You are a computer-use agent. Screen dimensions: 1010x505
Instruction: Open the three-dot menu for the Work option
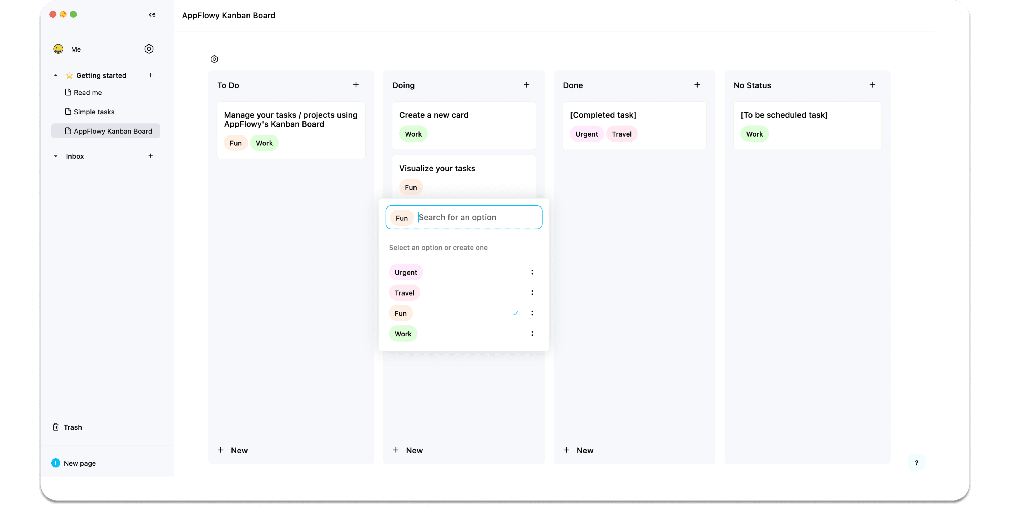(532, 333)
